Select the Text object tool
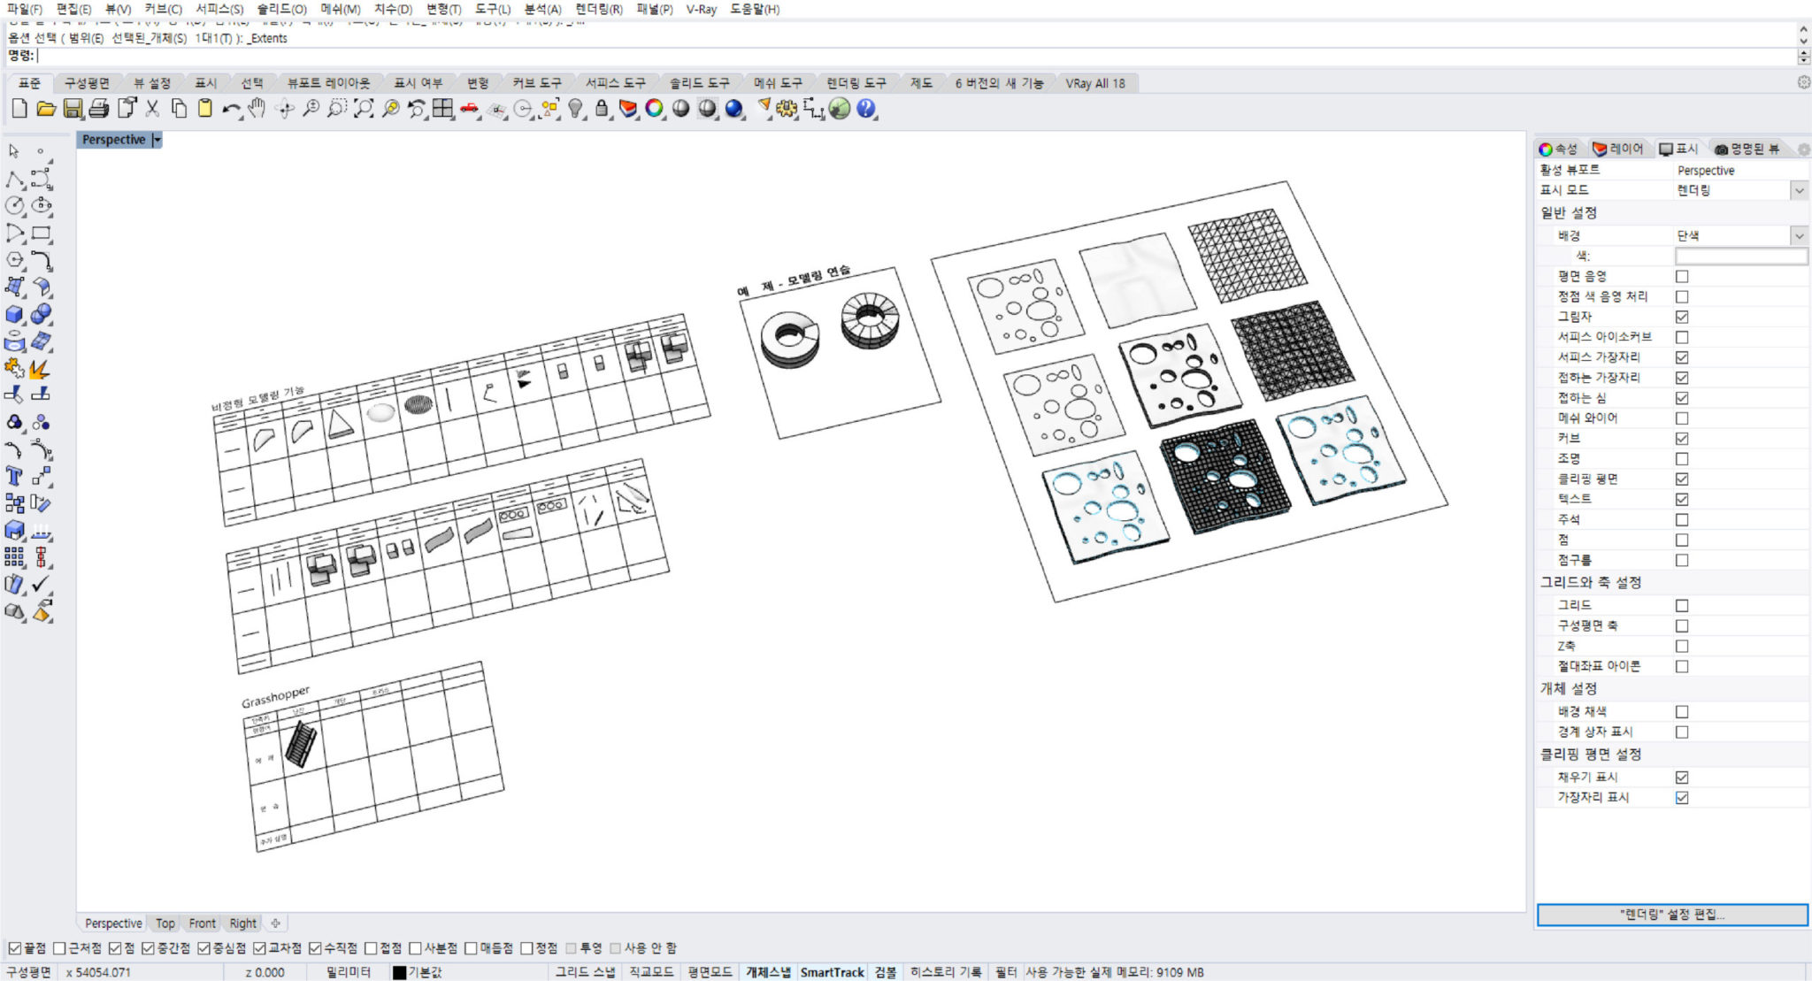1812x981 pixels. [14, 477]
